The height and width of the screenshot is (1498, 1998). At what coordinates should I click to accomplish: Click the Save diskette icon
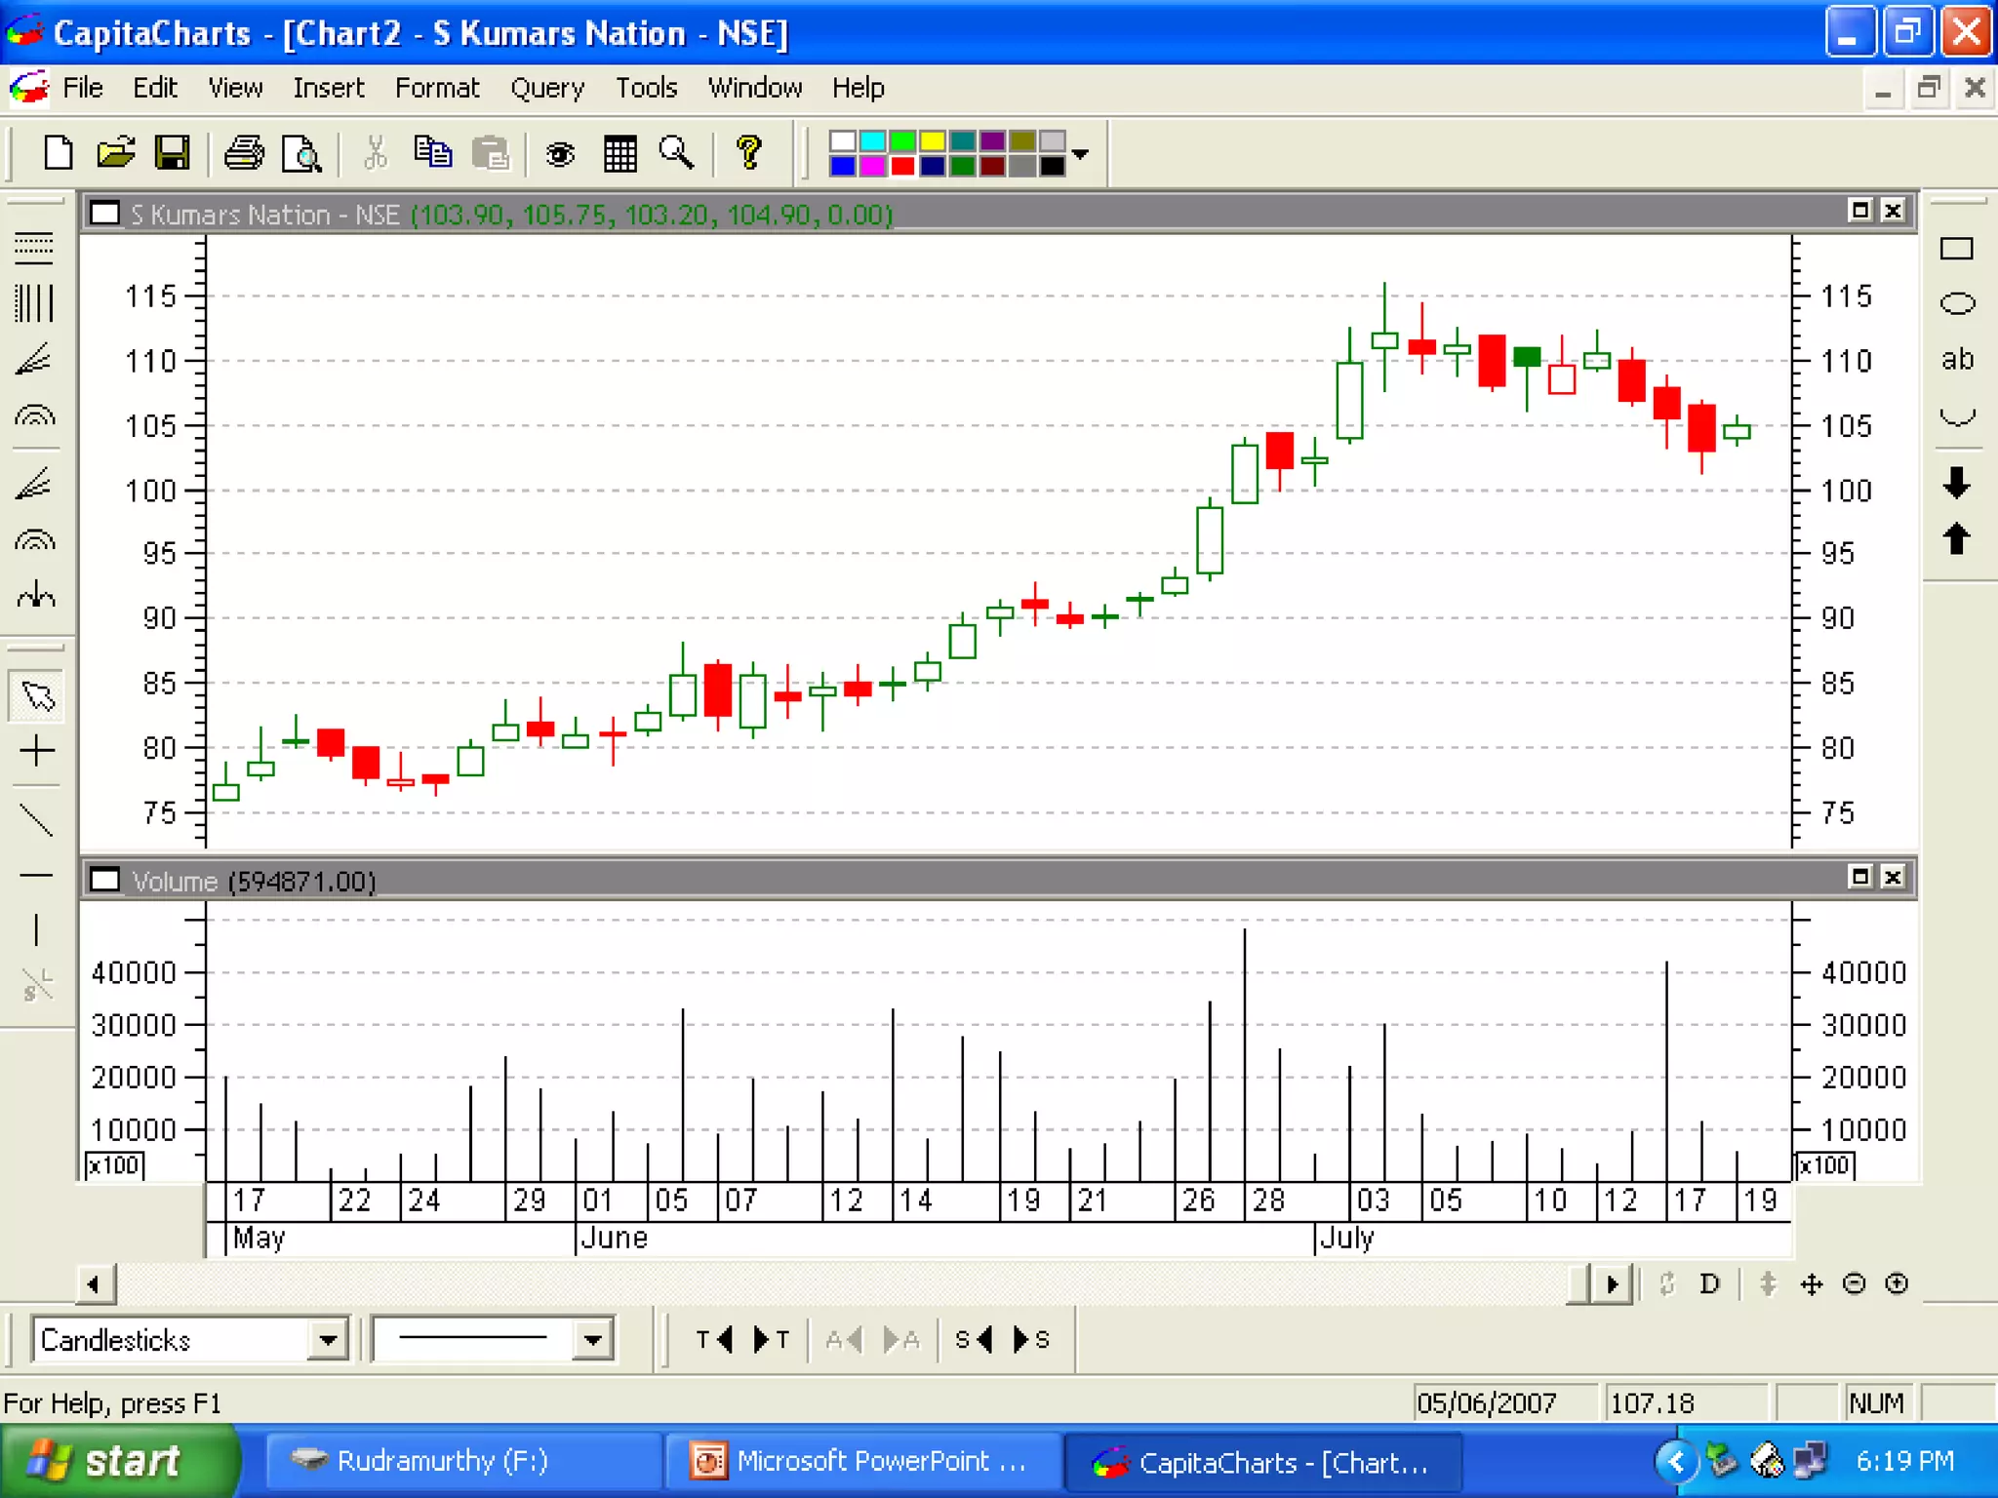click(x=173, y=153)
